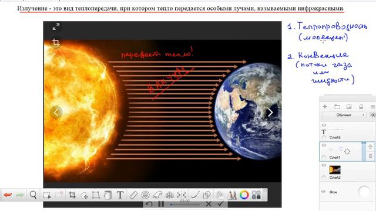Click the Слой2 layer marking circle

pyautogui.click(x=324, y=178)
